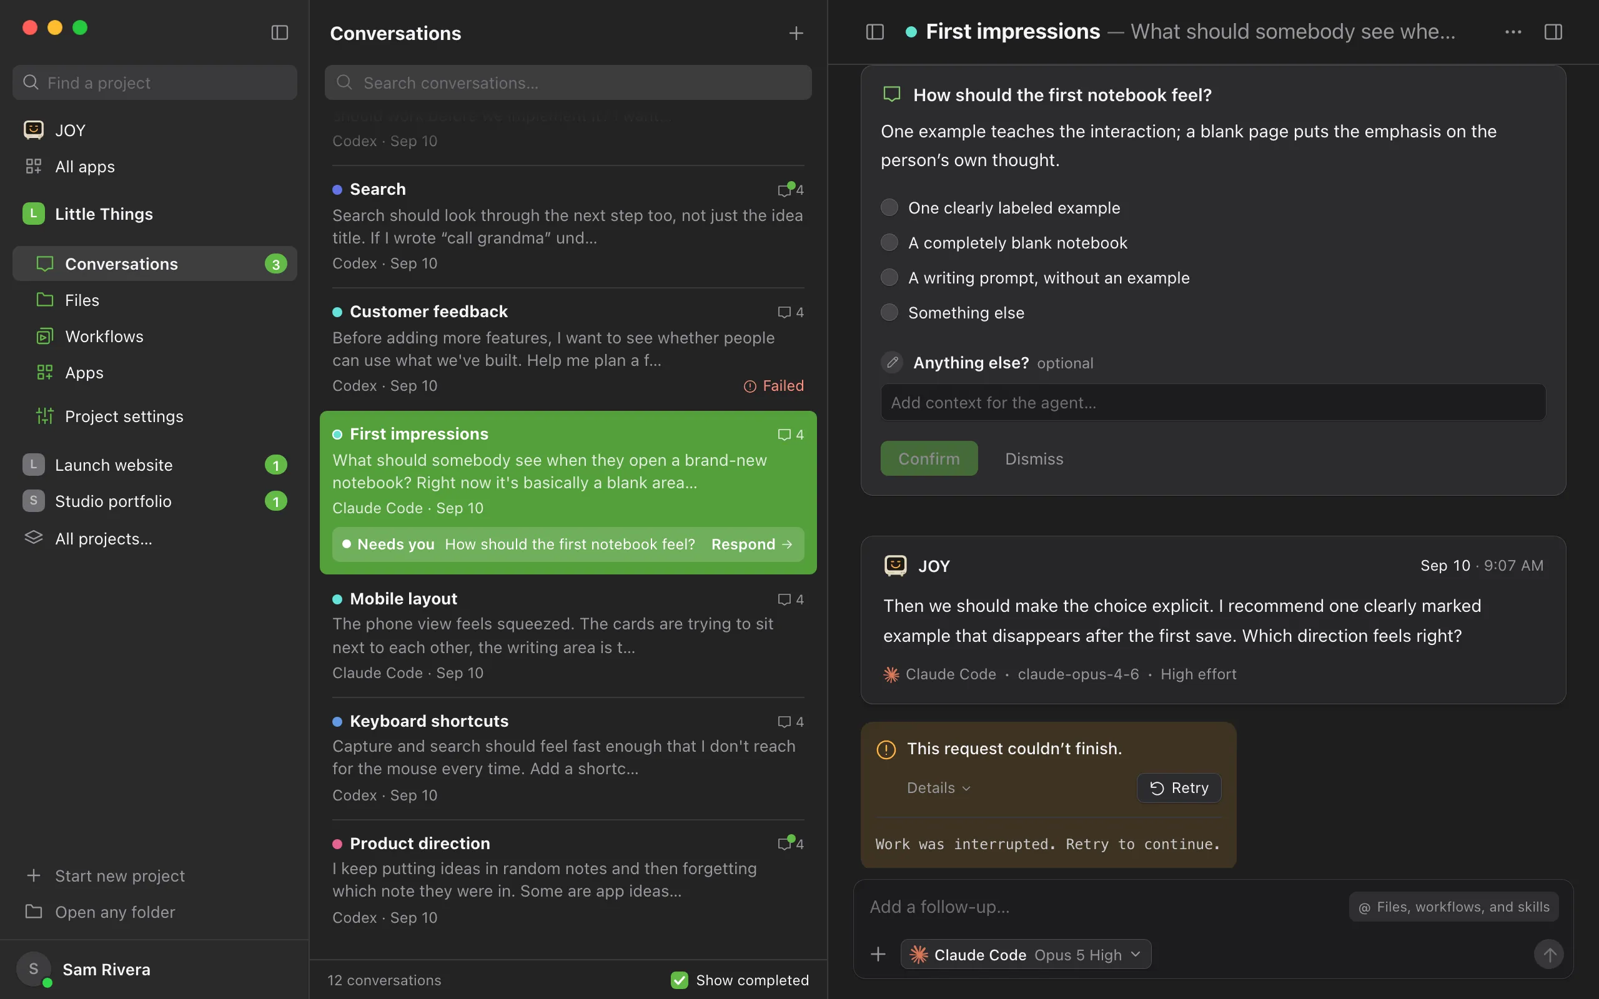This screenshot has height=999, width=1599.
Task: Select A writing prompt, without an example
Action: coord(889,277)
